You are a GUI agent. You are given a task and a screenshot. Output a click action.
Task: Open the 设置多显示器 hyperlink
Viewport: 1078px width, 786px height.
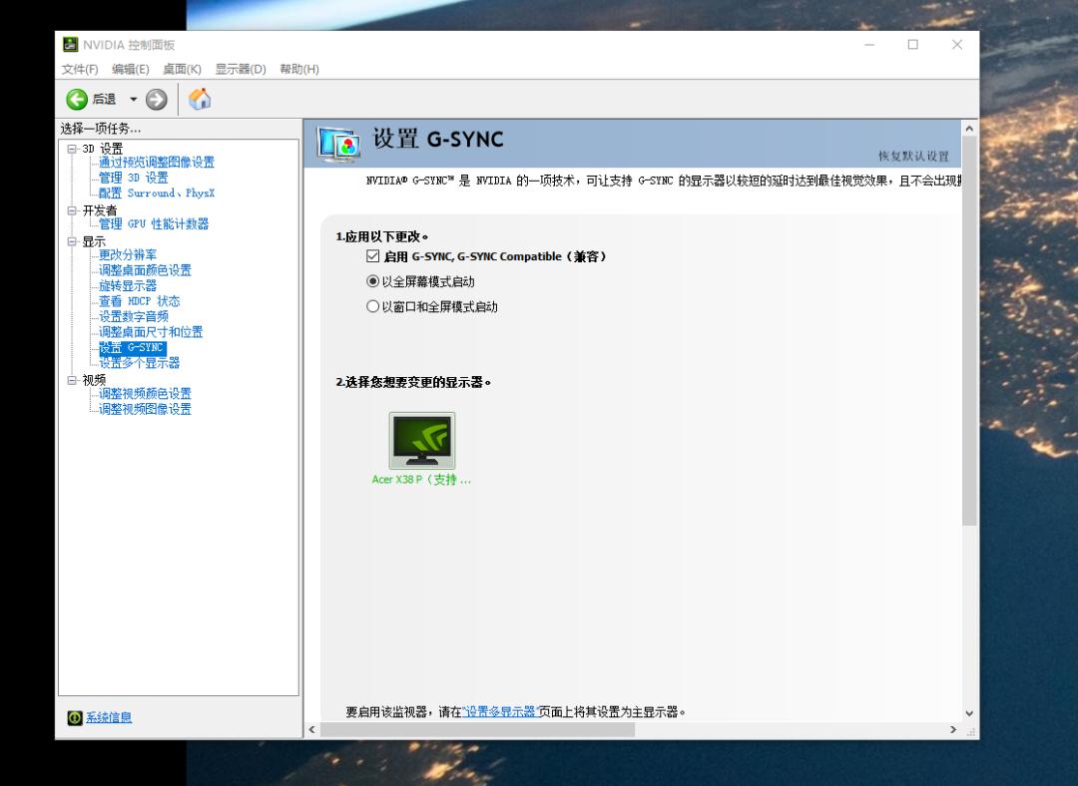tap(500, 712)
